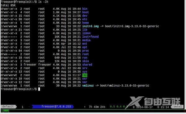
Task: Click the date '2014-08-17' in status bar
Action: pos(144,107)
